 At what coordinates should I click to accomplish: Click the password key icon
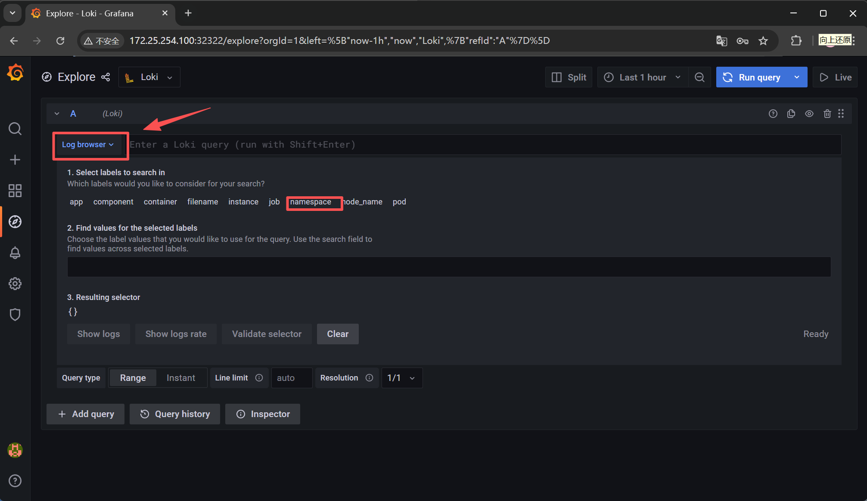coord(743,41)
